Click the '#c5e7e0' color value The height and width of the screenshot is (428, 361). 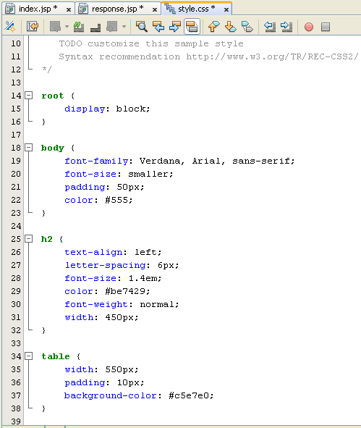pos(189,395)
